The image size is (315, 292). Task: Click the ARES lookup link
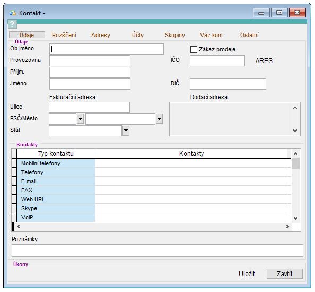[264, 60]
